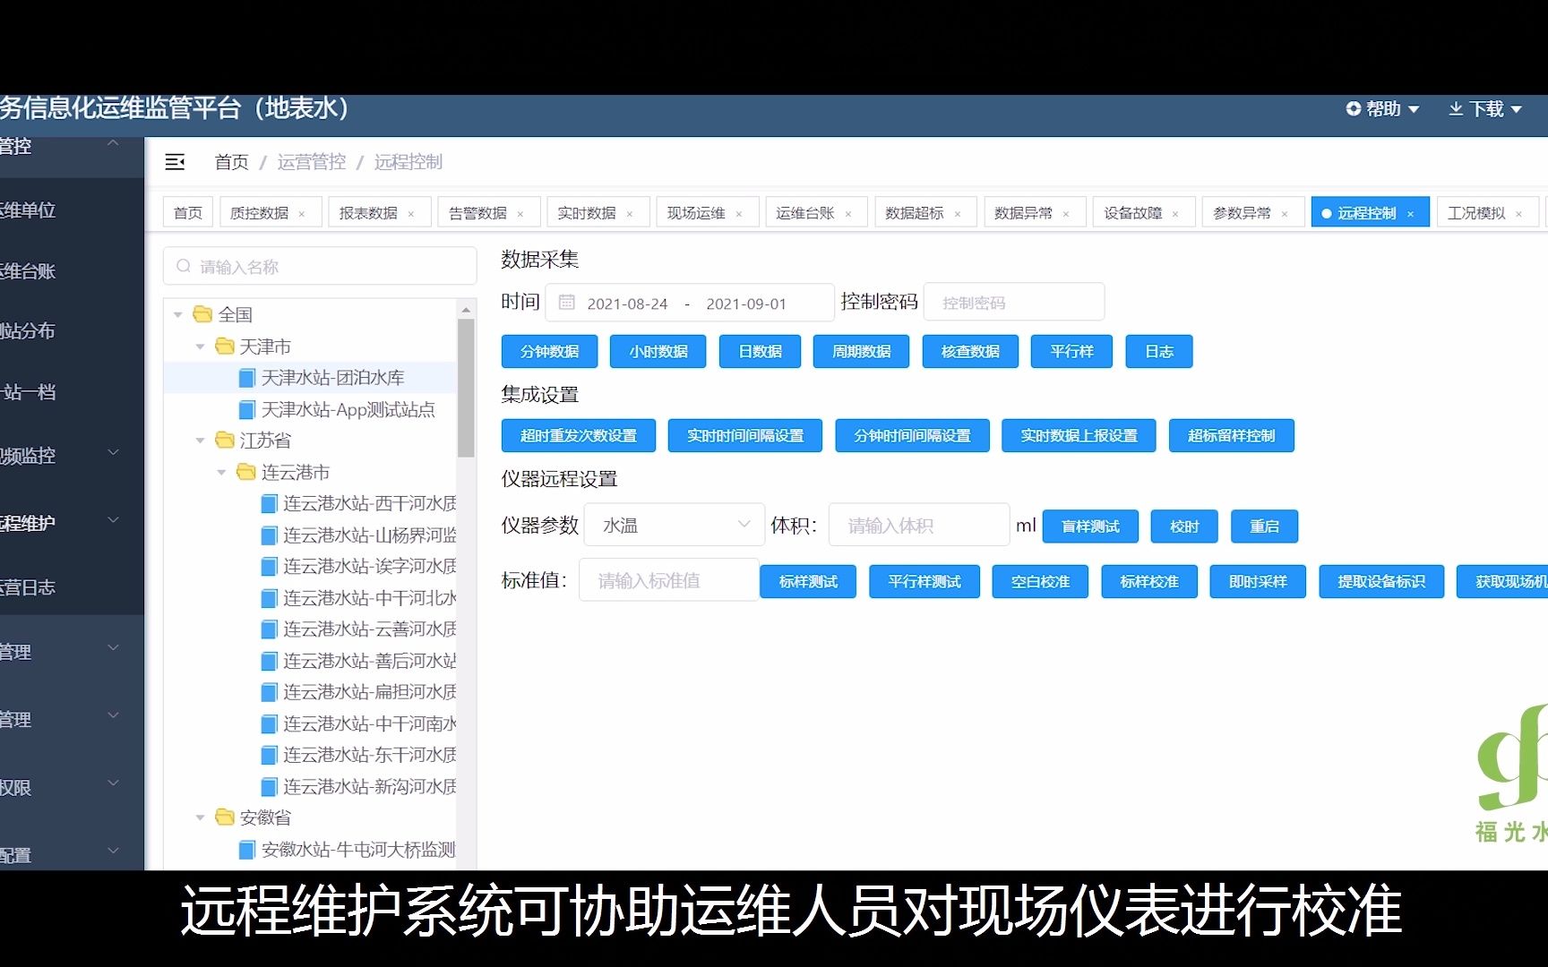
Task: Open the 仪器参数 水温 dropdown
Action: click(675, 525)
